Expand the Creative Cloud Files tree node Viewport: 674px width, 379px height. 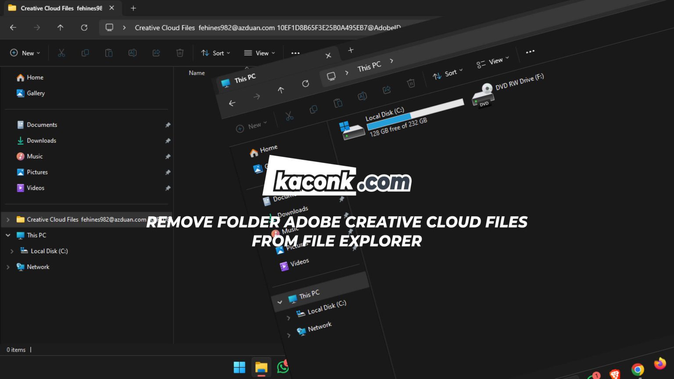coord(8,219)
